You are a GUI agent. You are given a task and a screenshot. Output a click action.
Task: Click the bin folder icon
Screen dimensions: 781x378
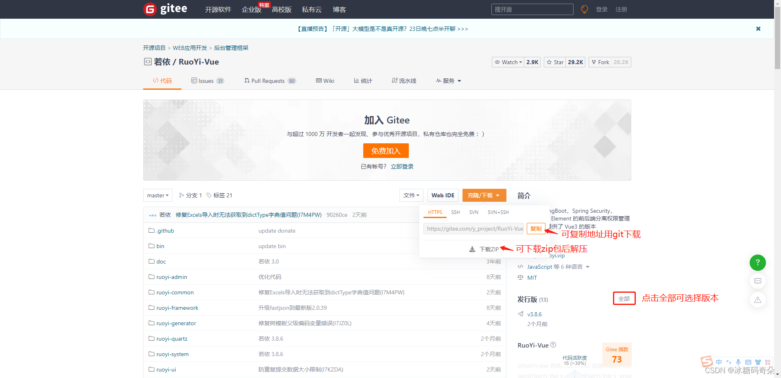click(x=152, y=246)
